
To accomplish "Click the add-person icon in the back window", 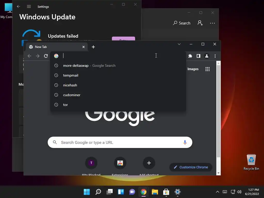I will coord(200,23).
